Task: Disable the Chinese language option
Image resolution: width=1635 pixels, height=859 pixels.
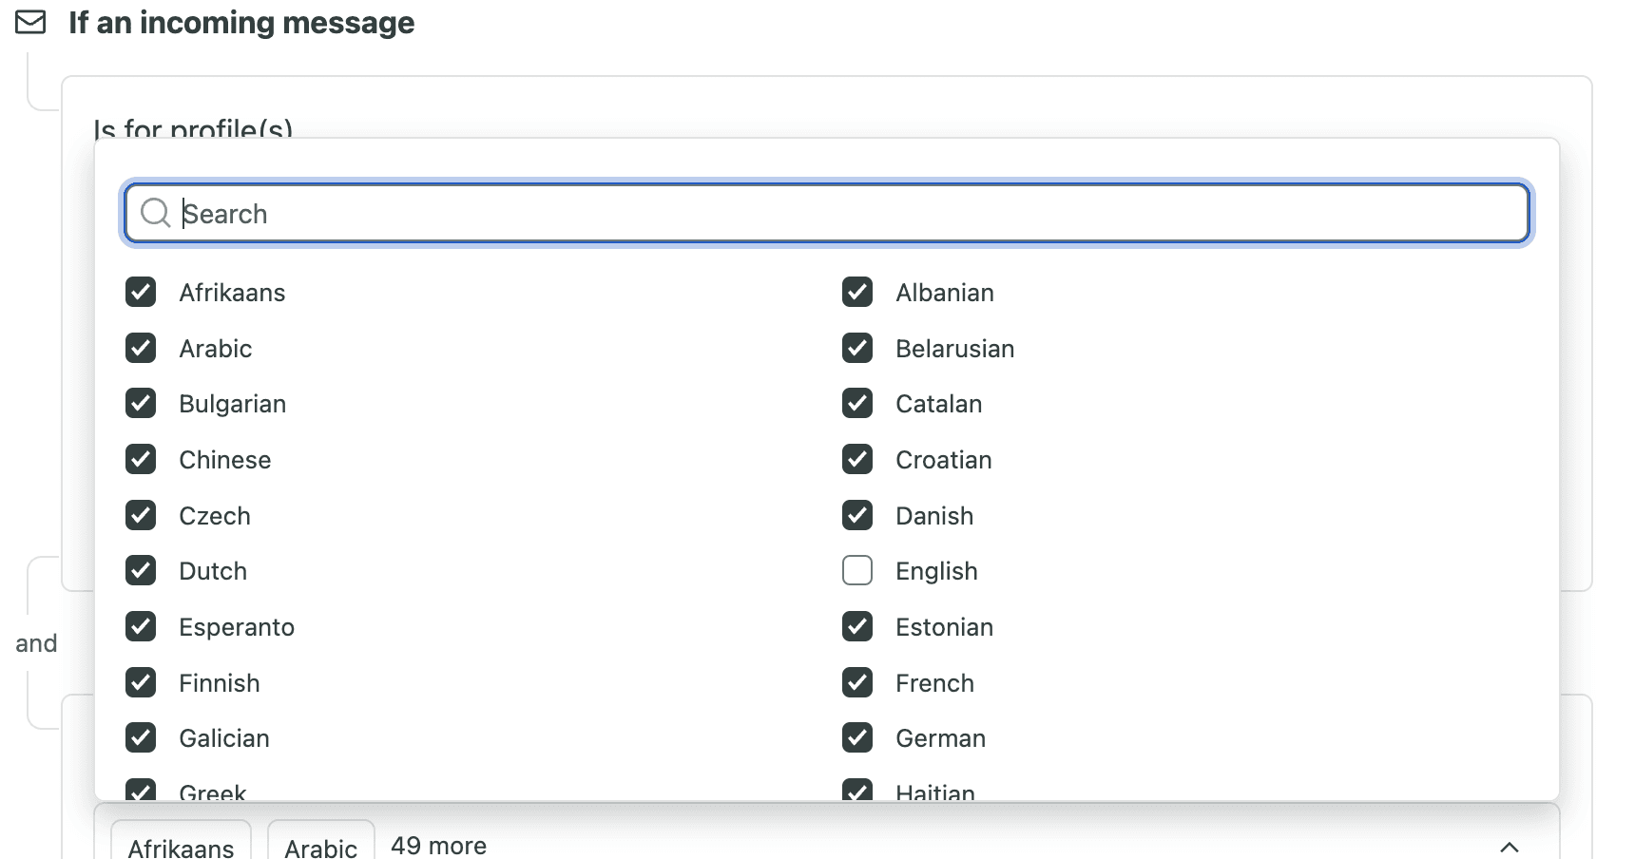Action: pyautogui.click(x=141, y=459)
